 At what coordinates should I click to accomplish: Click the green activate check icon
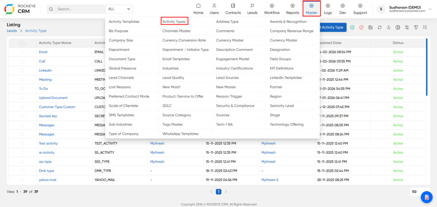pos(352,27)
